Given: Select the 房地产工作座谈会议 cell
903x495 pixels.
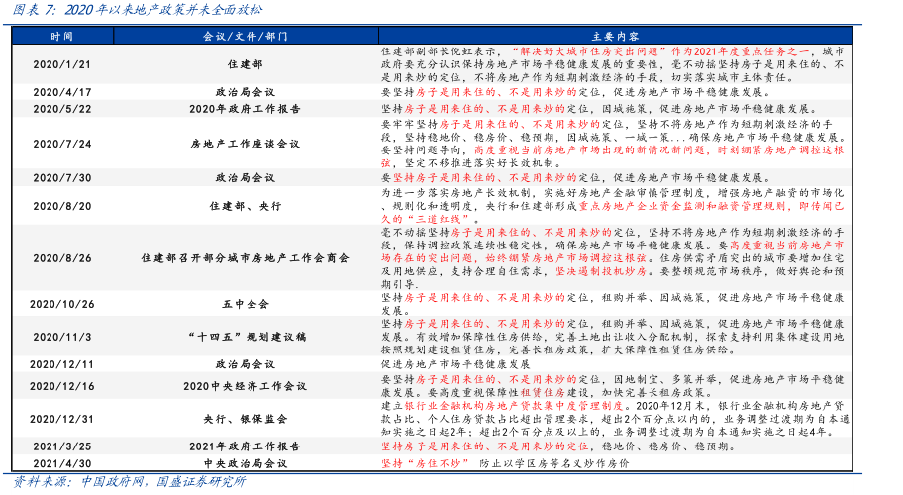Looking at the screenshot, I should click(245, 143).
